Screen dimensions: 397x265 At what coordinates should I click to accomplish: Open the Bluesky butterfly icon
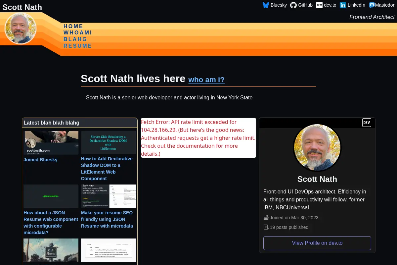pos(266,5)
